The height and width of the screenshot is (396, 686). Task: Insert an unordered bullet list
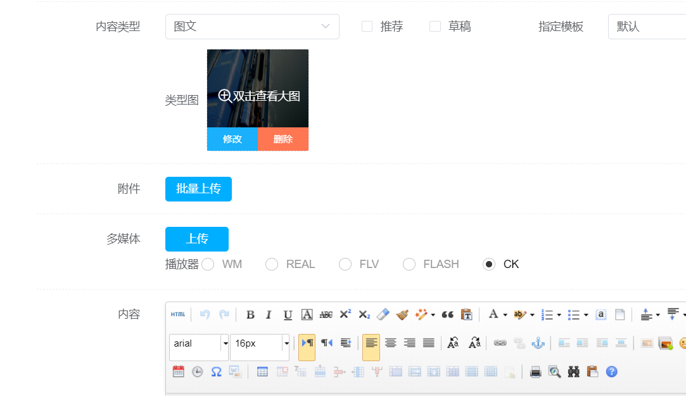tap(573, 315)
